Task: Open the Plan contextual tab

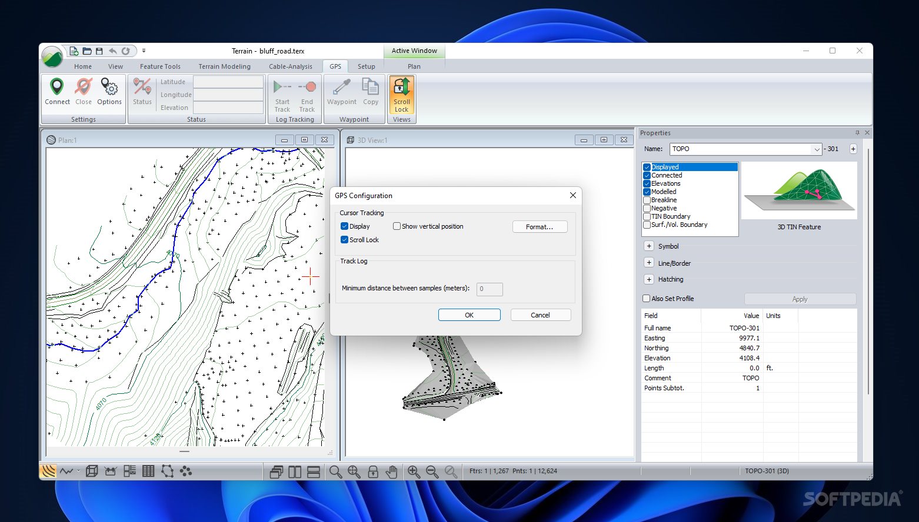Action: pyautogui.click(x=414, y=66)
